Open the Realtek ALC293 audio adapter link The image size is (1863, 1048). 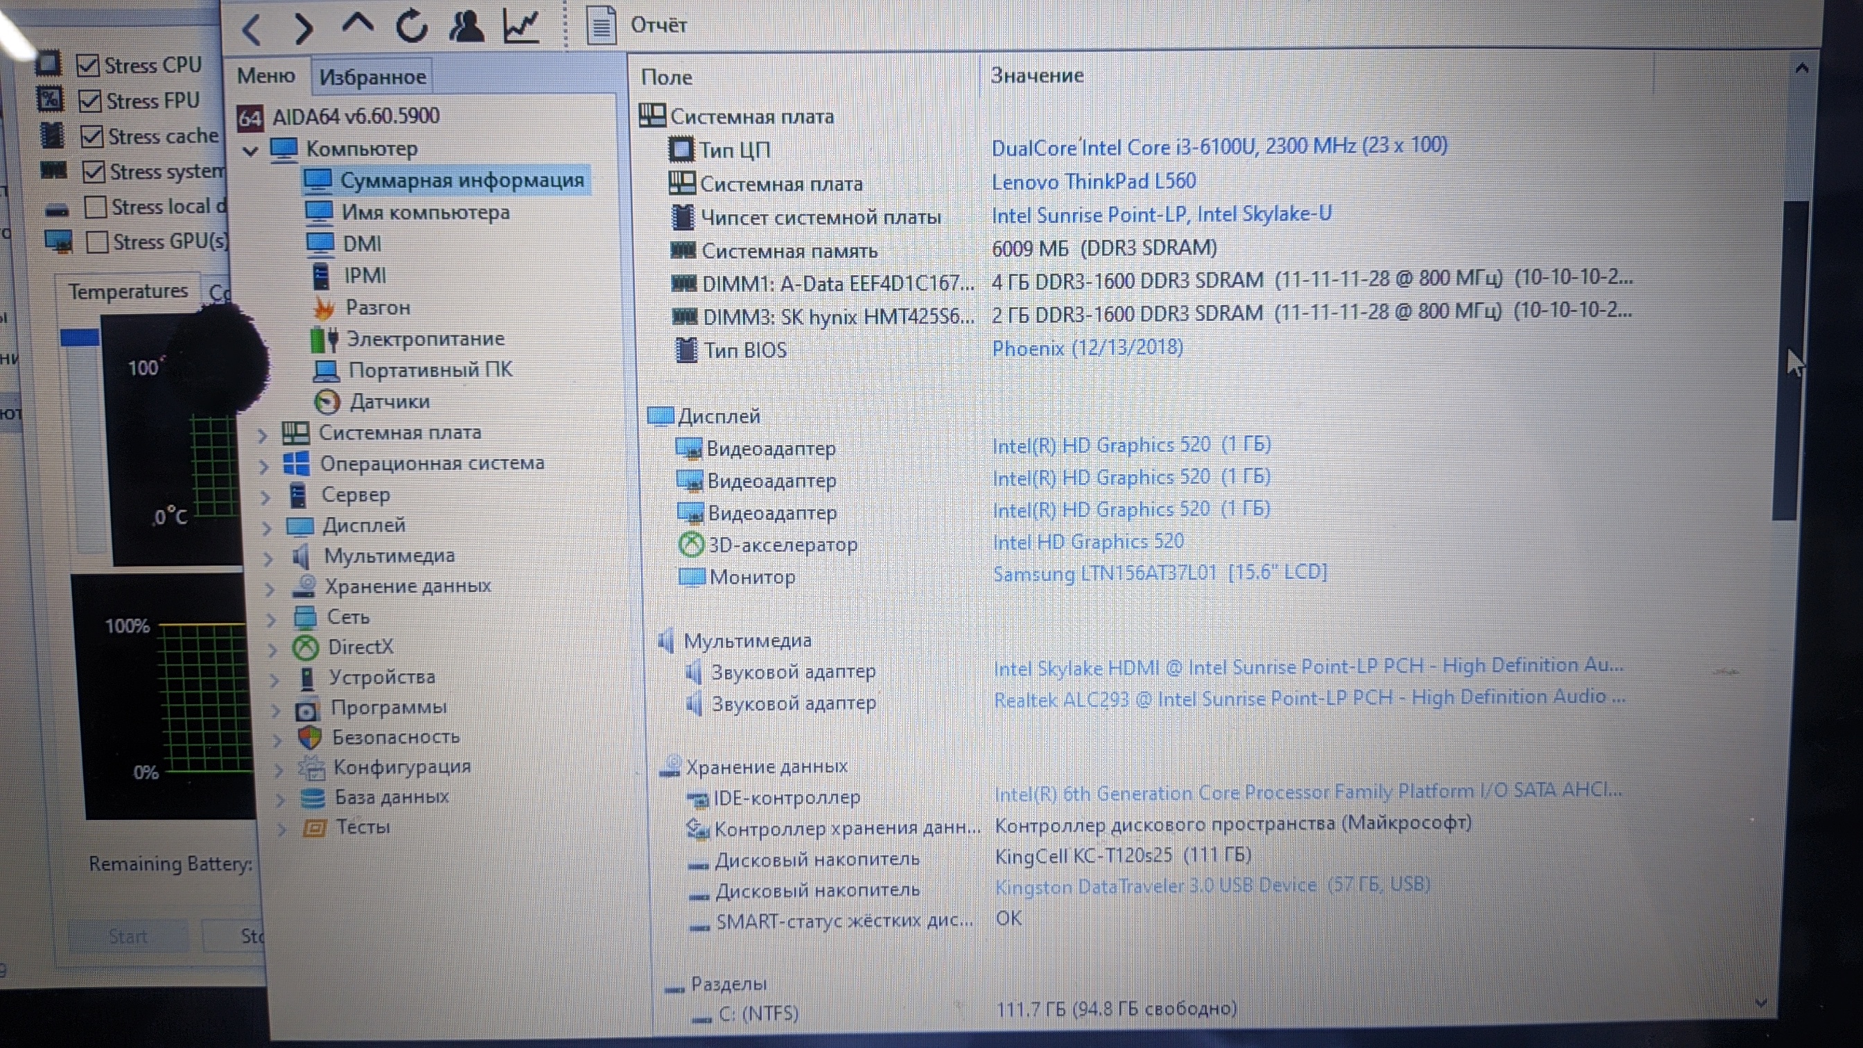tap(1310, 699)
